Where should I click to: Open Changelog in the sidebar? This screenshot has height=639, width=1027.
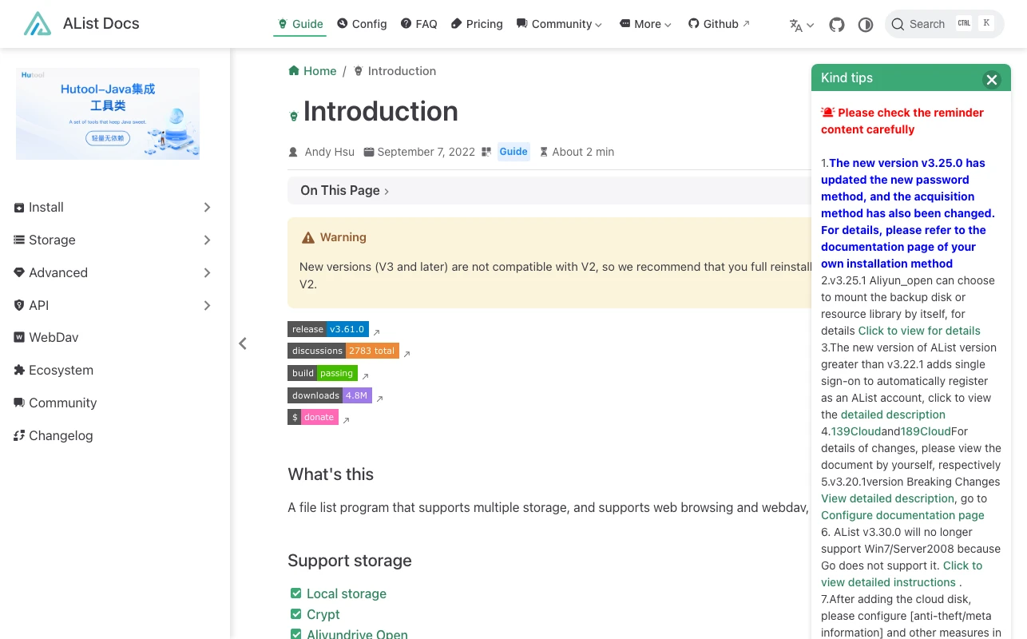(54, 436)
